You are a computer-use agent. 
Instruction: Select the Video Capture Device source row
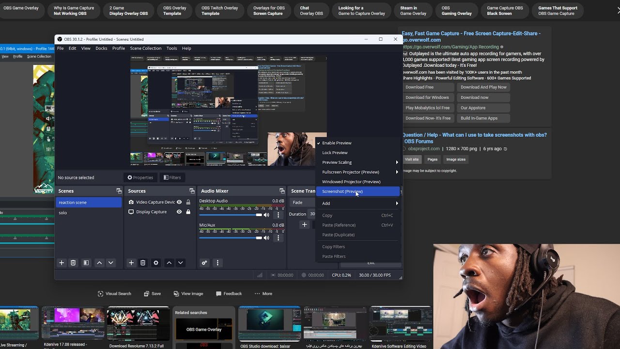(159, 202)
